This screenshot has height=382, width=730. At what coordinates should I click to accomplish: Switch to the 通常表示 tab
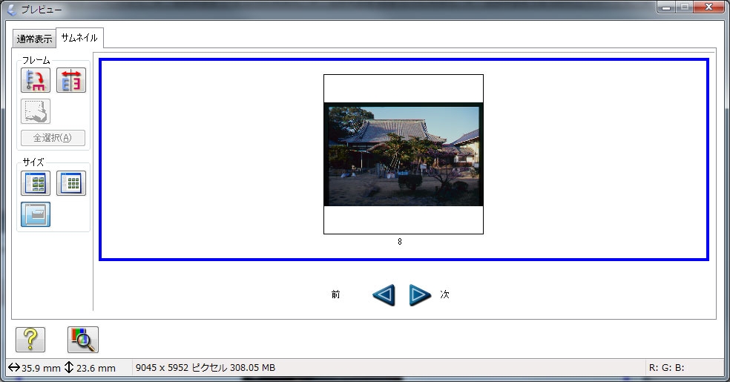pos(34,39)
